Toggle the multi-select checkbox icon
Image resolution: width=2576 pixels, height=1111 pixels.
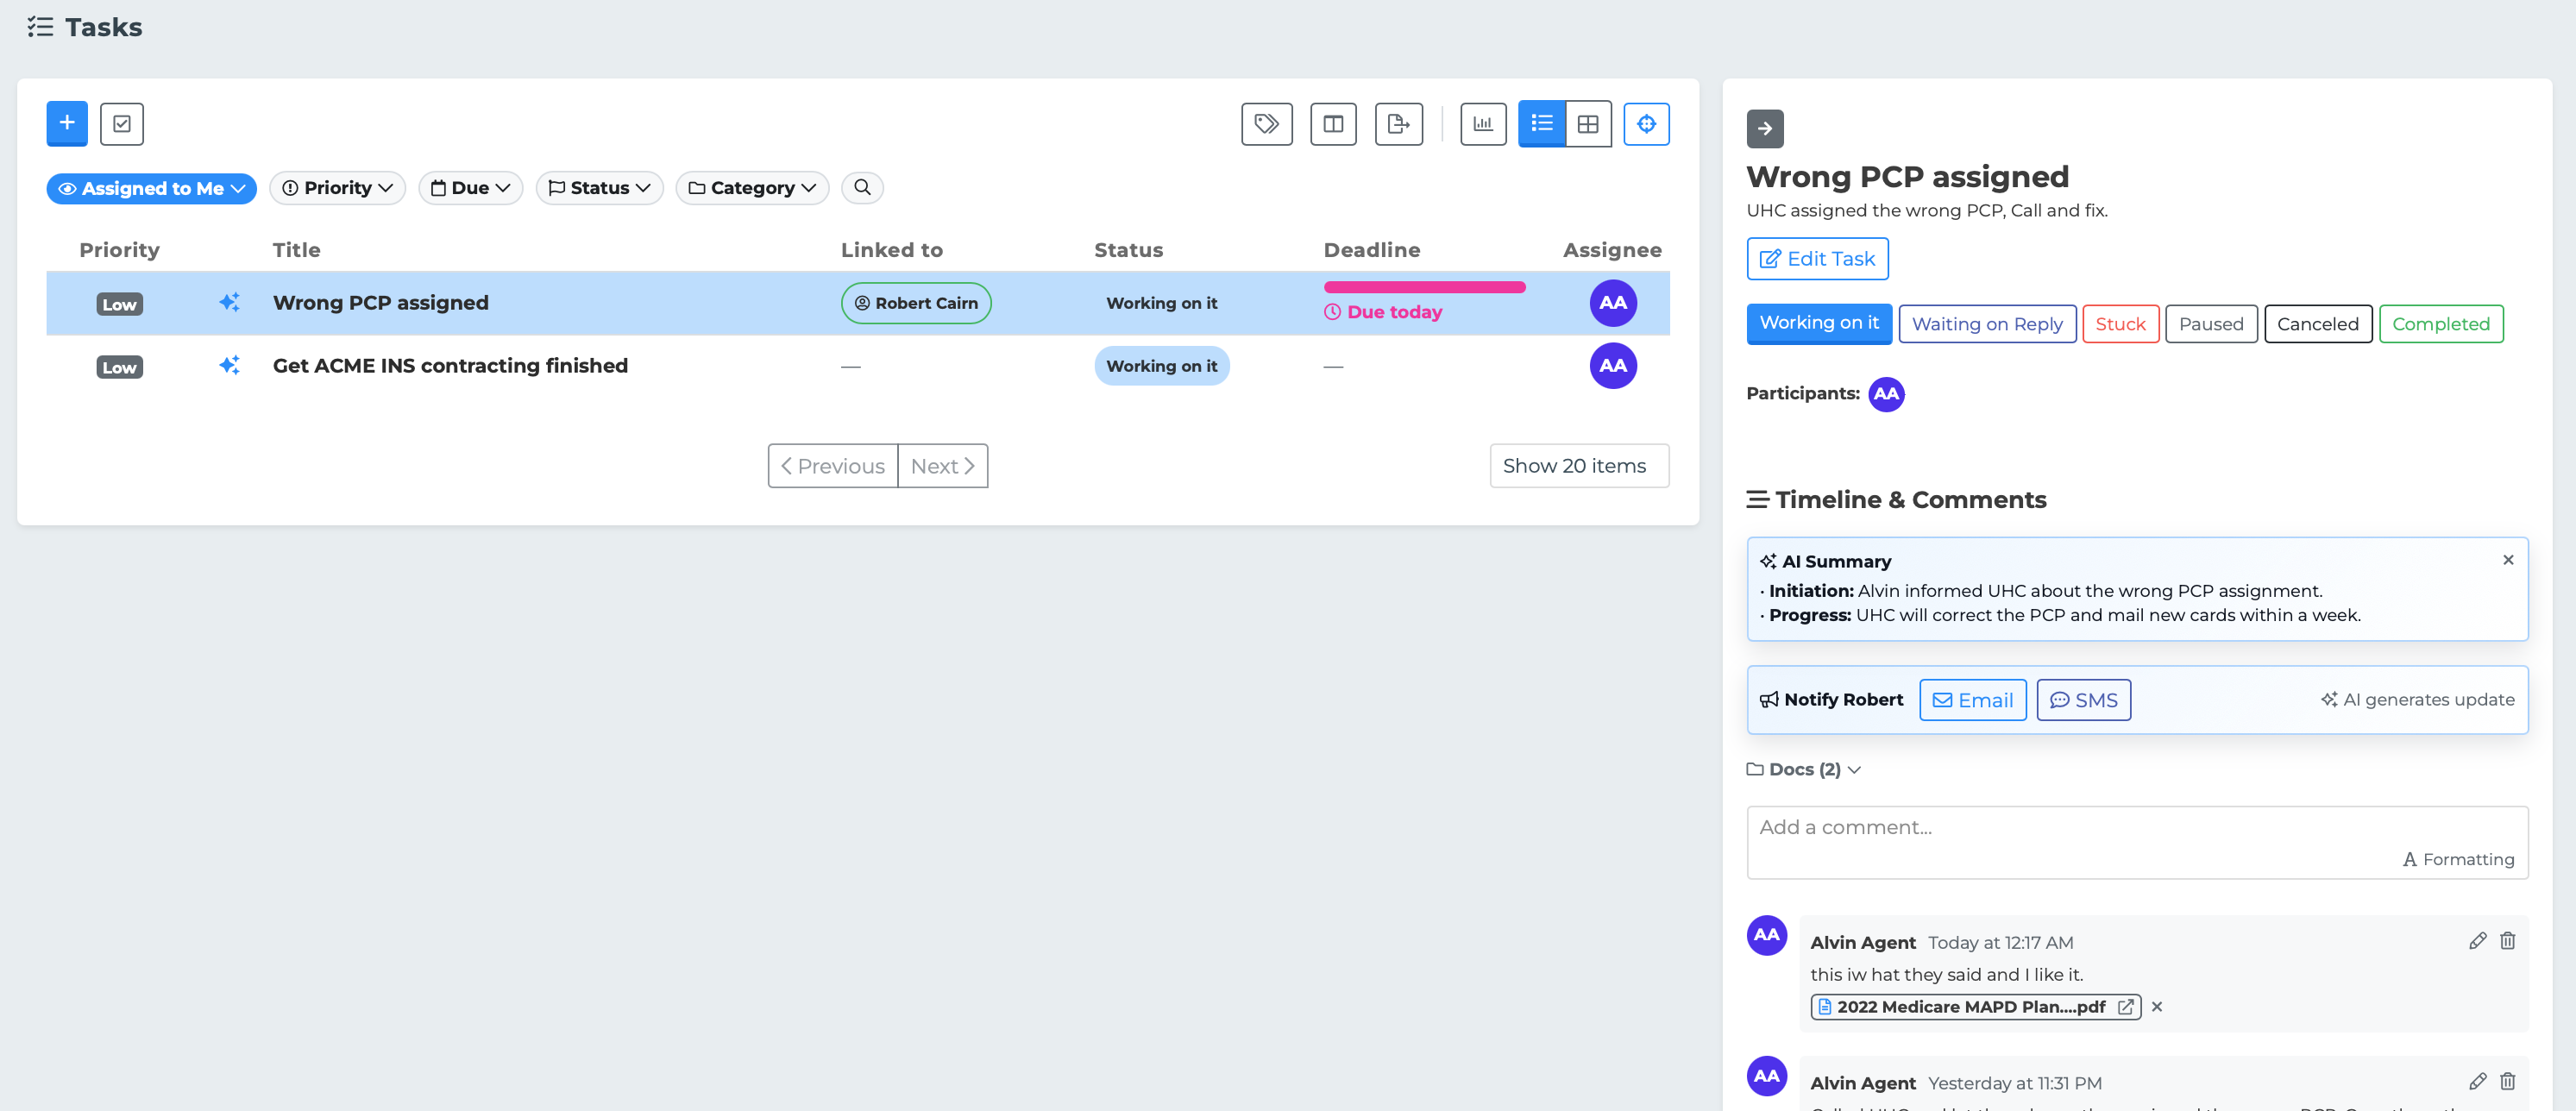[x=122, y=124]
